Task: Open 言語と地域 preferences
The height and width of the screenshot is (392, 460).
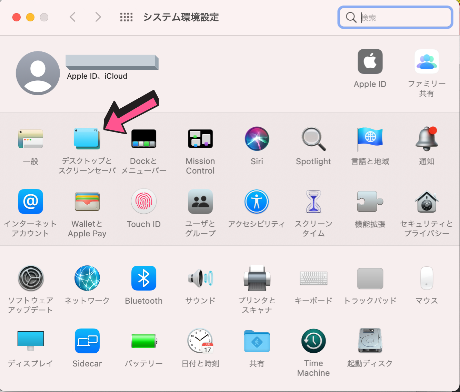Action: pyautogui.click(x=370, y=139)
